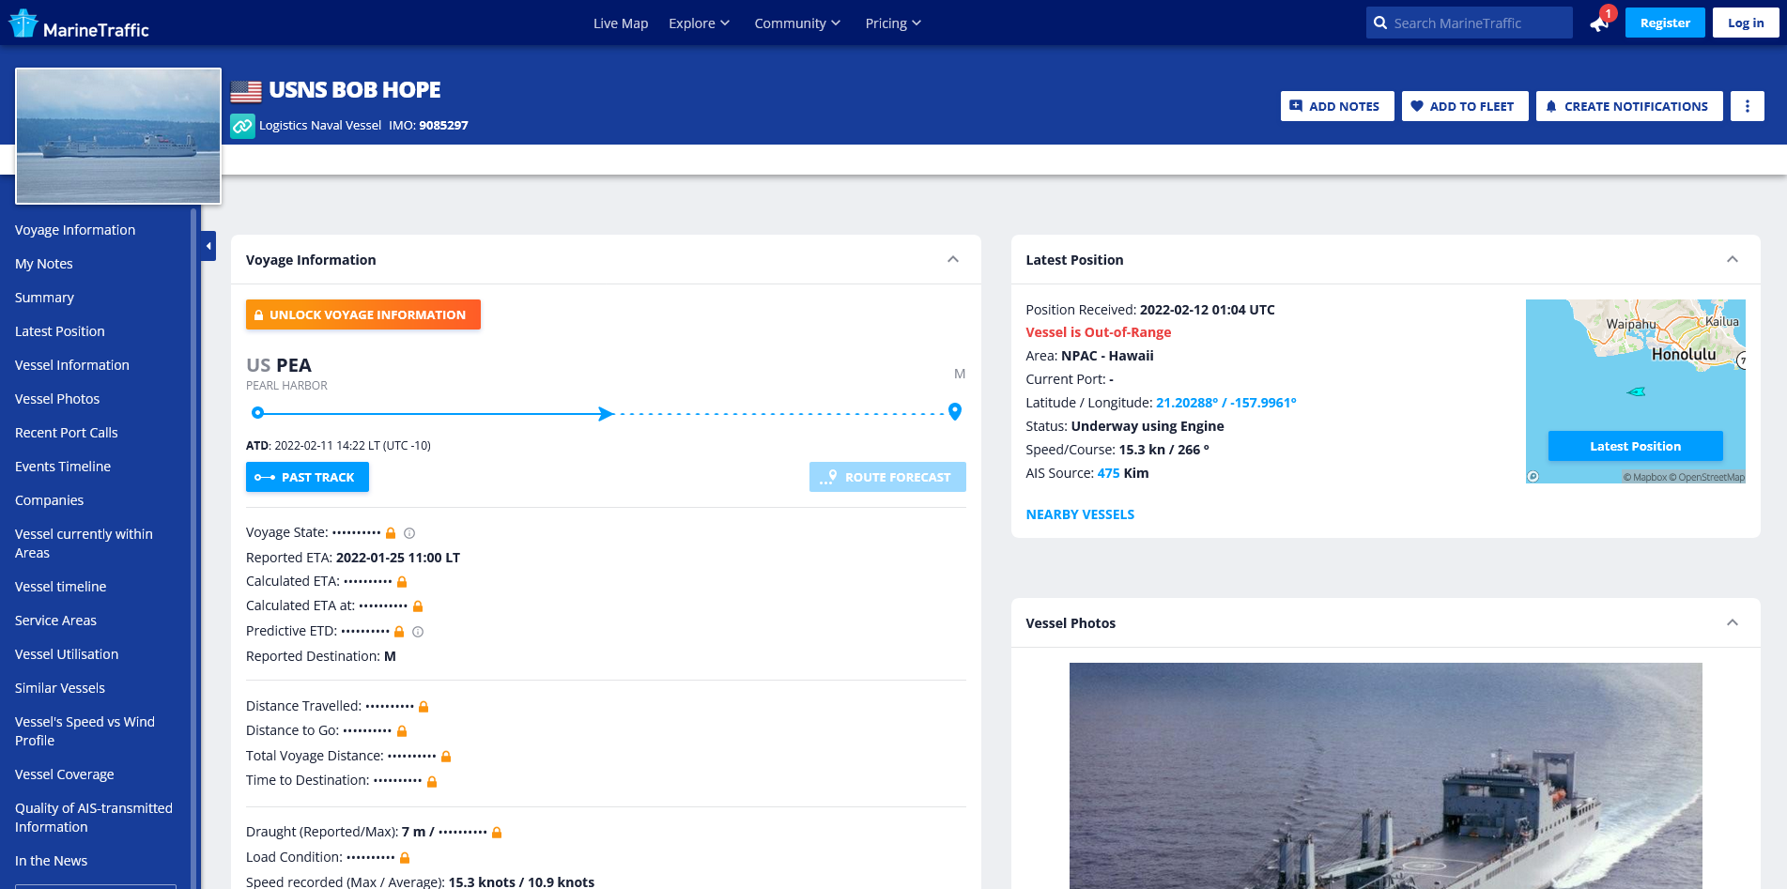The image size is (1787, 889).
Task: Click the map info icon at bottom-left of map
Action: [1533, 476]
